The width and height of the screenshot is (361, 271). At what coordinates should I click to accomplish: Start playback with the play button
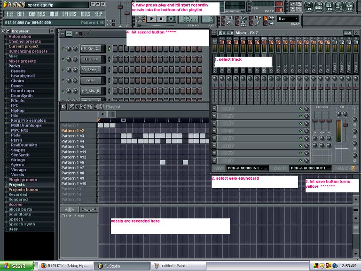coord(151,19)
